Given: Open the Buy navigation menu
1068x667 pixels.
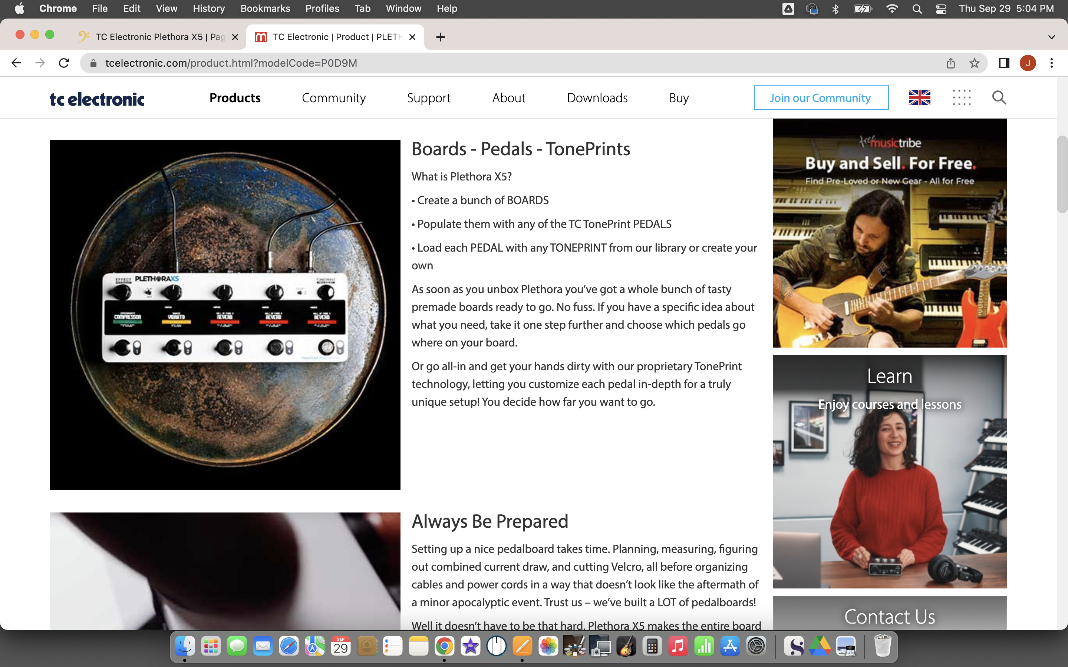Looking at the screenshot, I should (679, 98).
